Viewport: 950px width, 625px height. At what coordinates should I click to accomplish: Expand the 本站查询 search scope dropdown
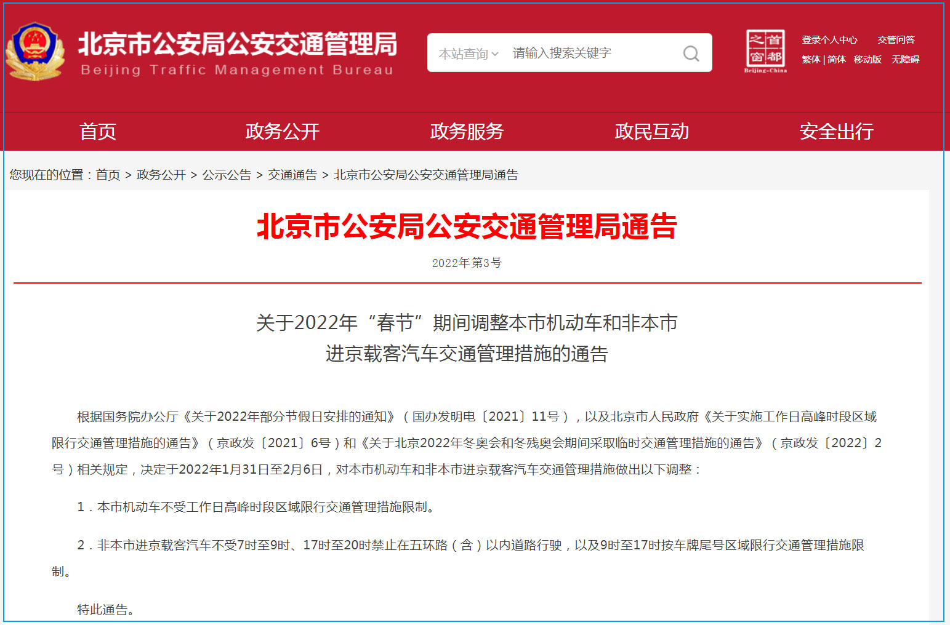pos(468,54)
